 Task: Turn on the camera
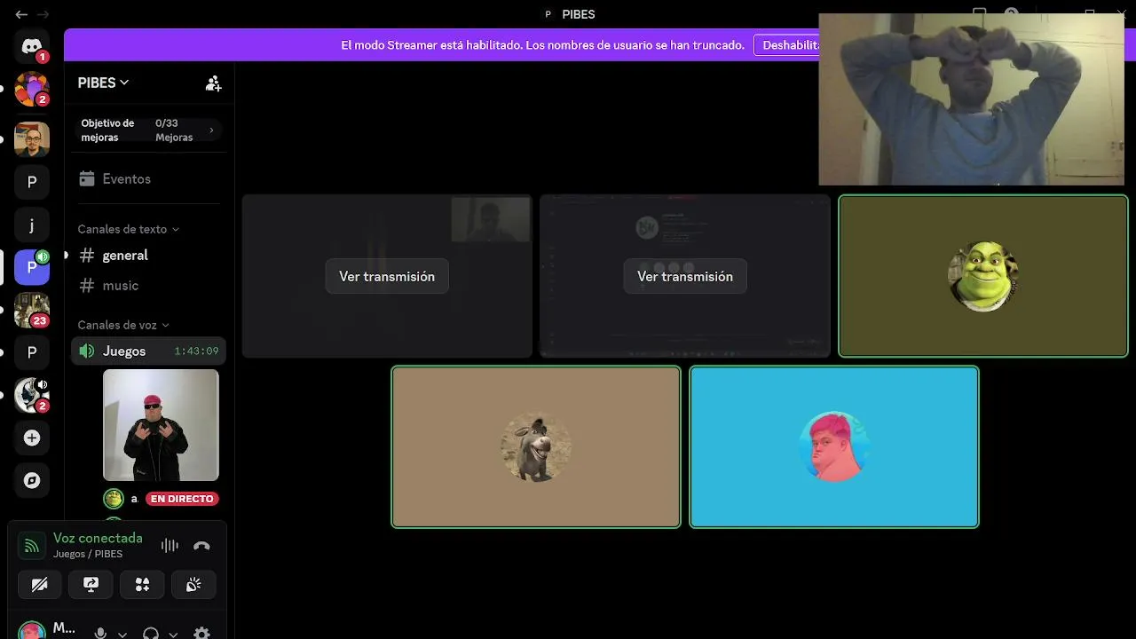[39, 585]
